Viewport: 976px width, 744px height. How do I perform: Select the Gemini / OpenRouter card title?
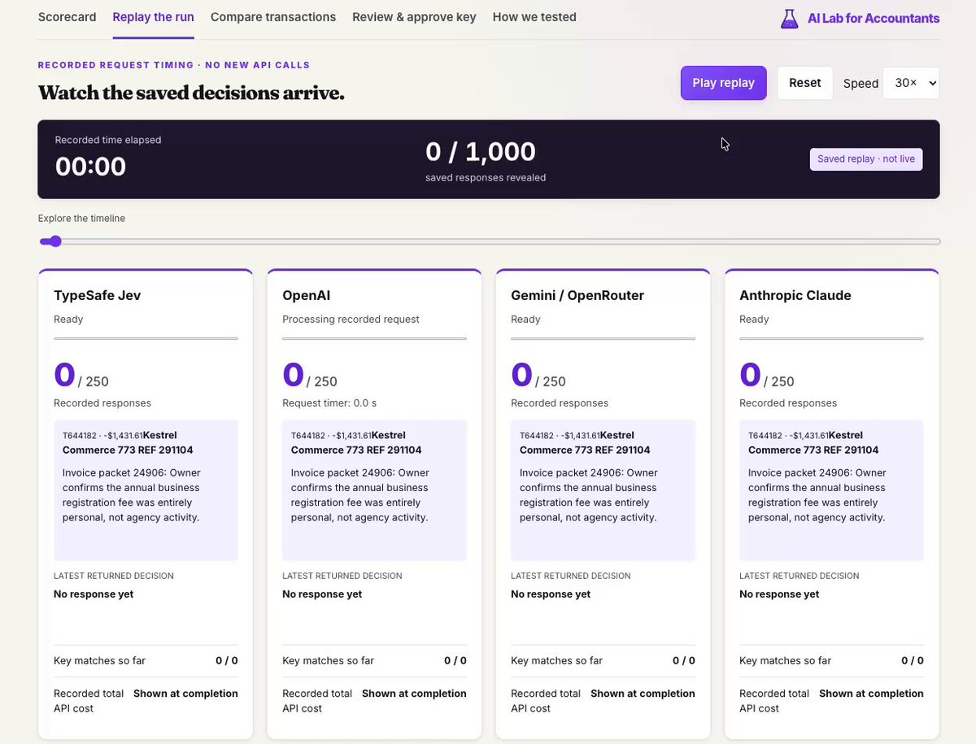click(x=577, y=295)
